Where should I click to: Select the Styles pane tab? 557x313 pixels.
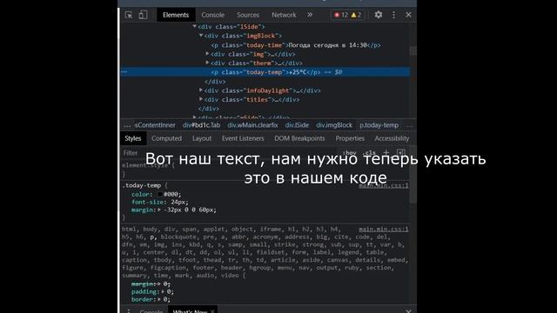pyautogui.click(x=133, y=138)
